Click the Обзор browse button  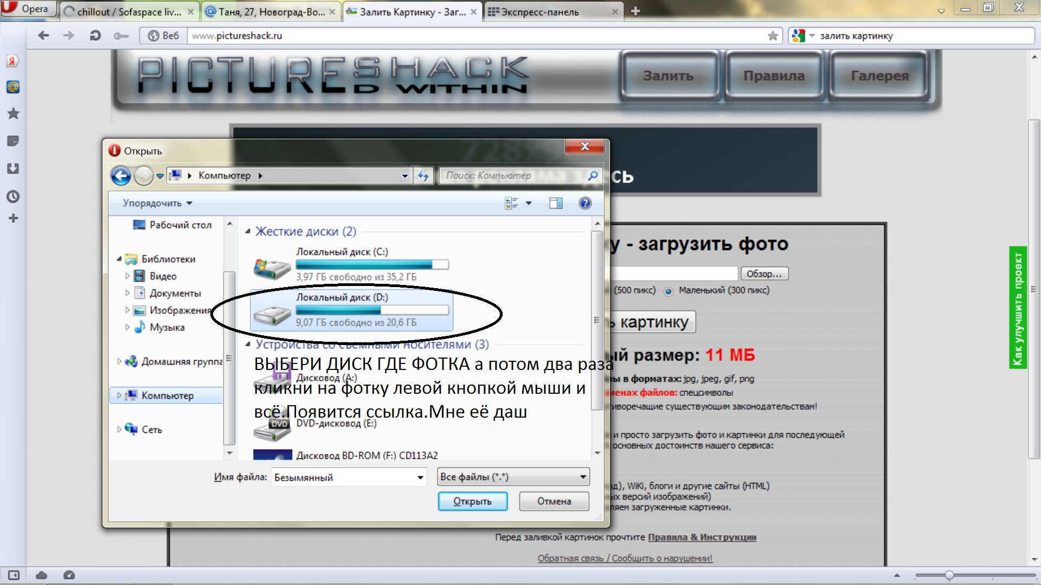(764, 274)
